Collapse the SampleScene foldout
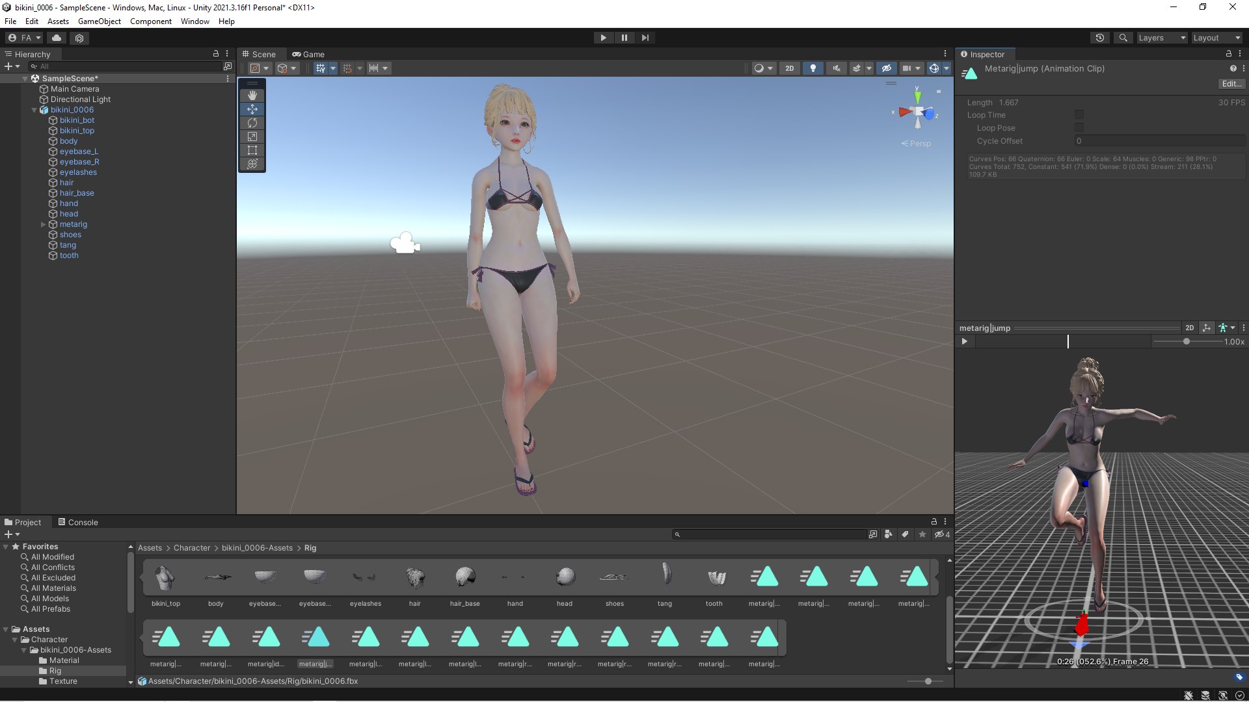1249x702 pixels. 25,79
